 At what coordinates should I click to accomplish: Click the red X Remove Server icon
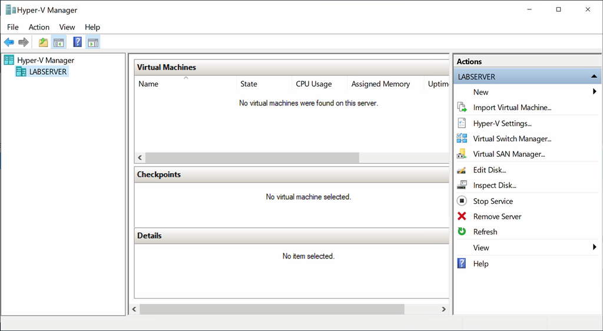(x=462, y=216)
